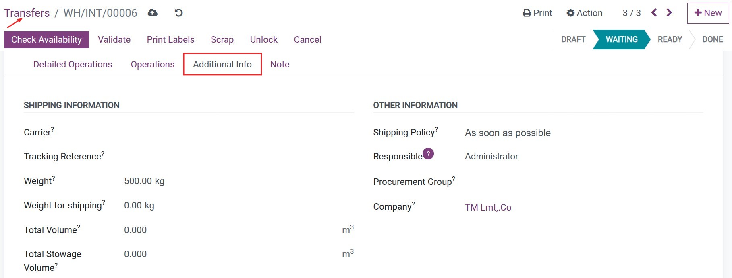732x278 pixels.
Task: Validate the transfer
Action: (114, 40)
